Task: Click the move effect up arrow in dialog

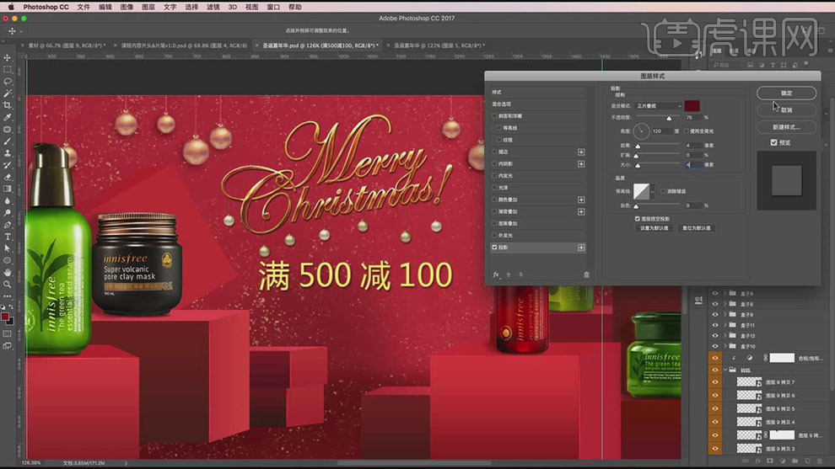Action: 509,274
